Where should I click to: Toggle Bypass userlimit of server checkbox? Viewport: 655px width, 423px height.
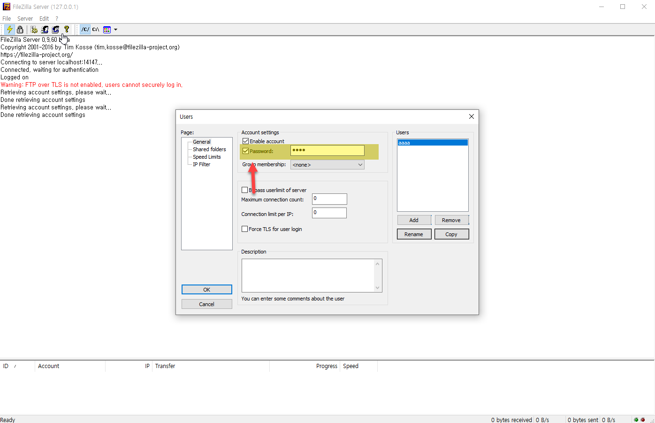tap(244, 190)
